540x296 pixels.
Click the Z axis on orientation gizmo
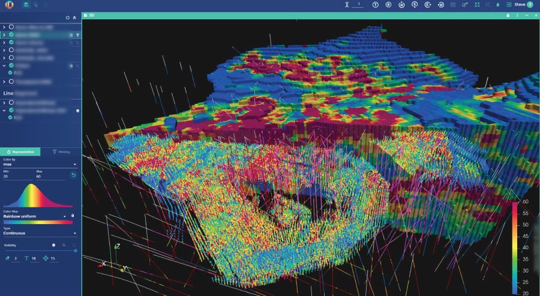point(116,246)
